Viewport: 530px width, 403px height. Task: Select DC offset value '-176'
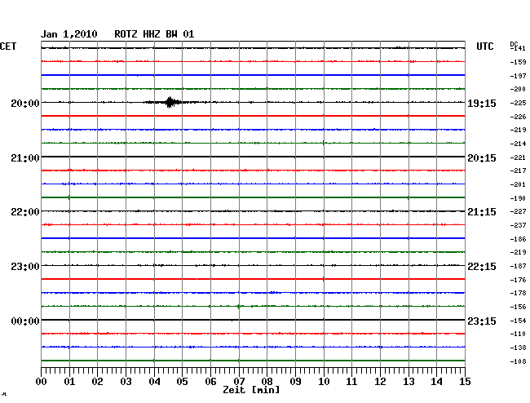pos(518,280)
